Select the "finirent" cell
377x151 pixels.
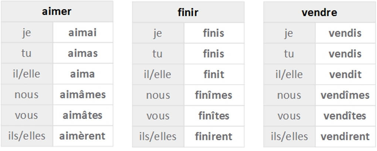(214, 137)
